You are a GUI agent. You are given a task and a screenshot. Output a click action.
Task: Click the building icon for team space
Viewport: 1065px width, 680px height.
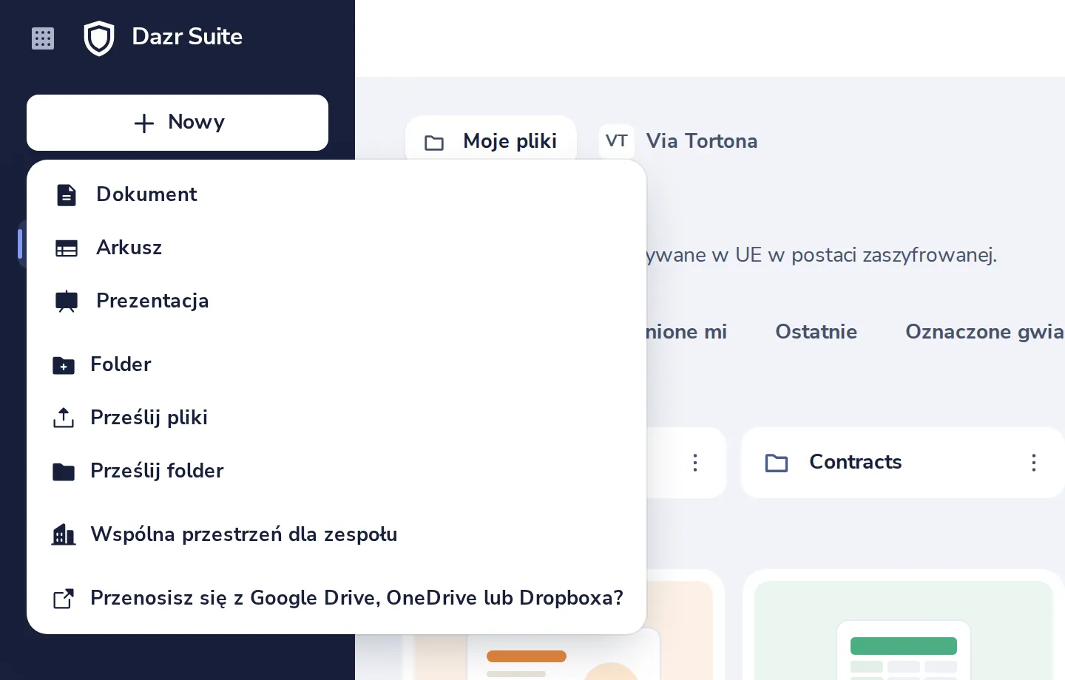point(64,534)
